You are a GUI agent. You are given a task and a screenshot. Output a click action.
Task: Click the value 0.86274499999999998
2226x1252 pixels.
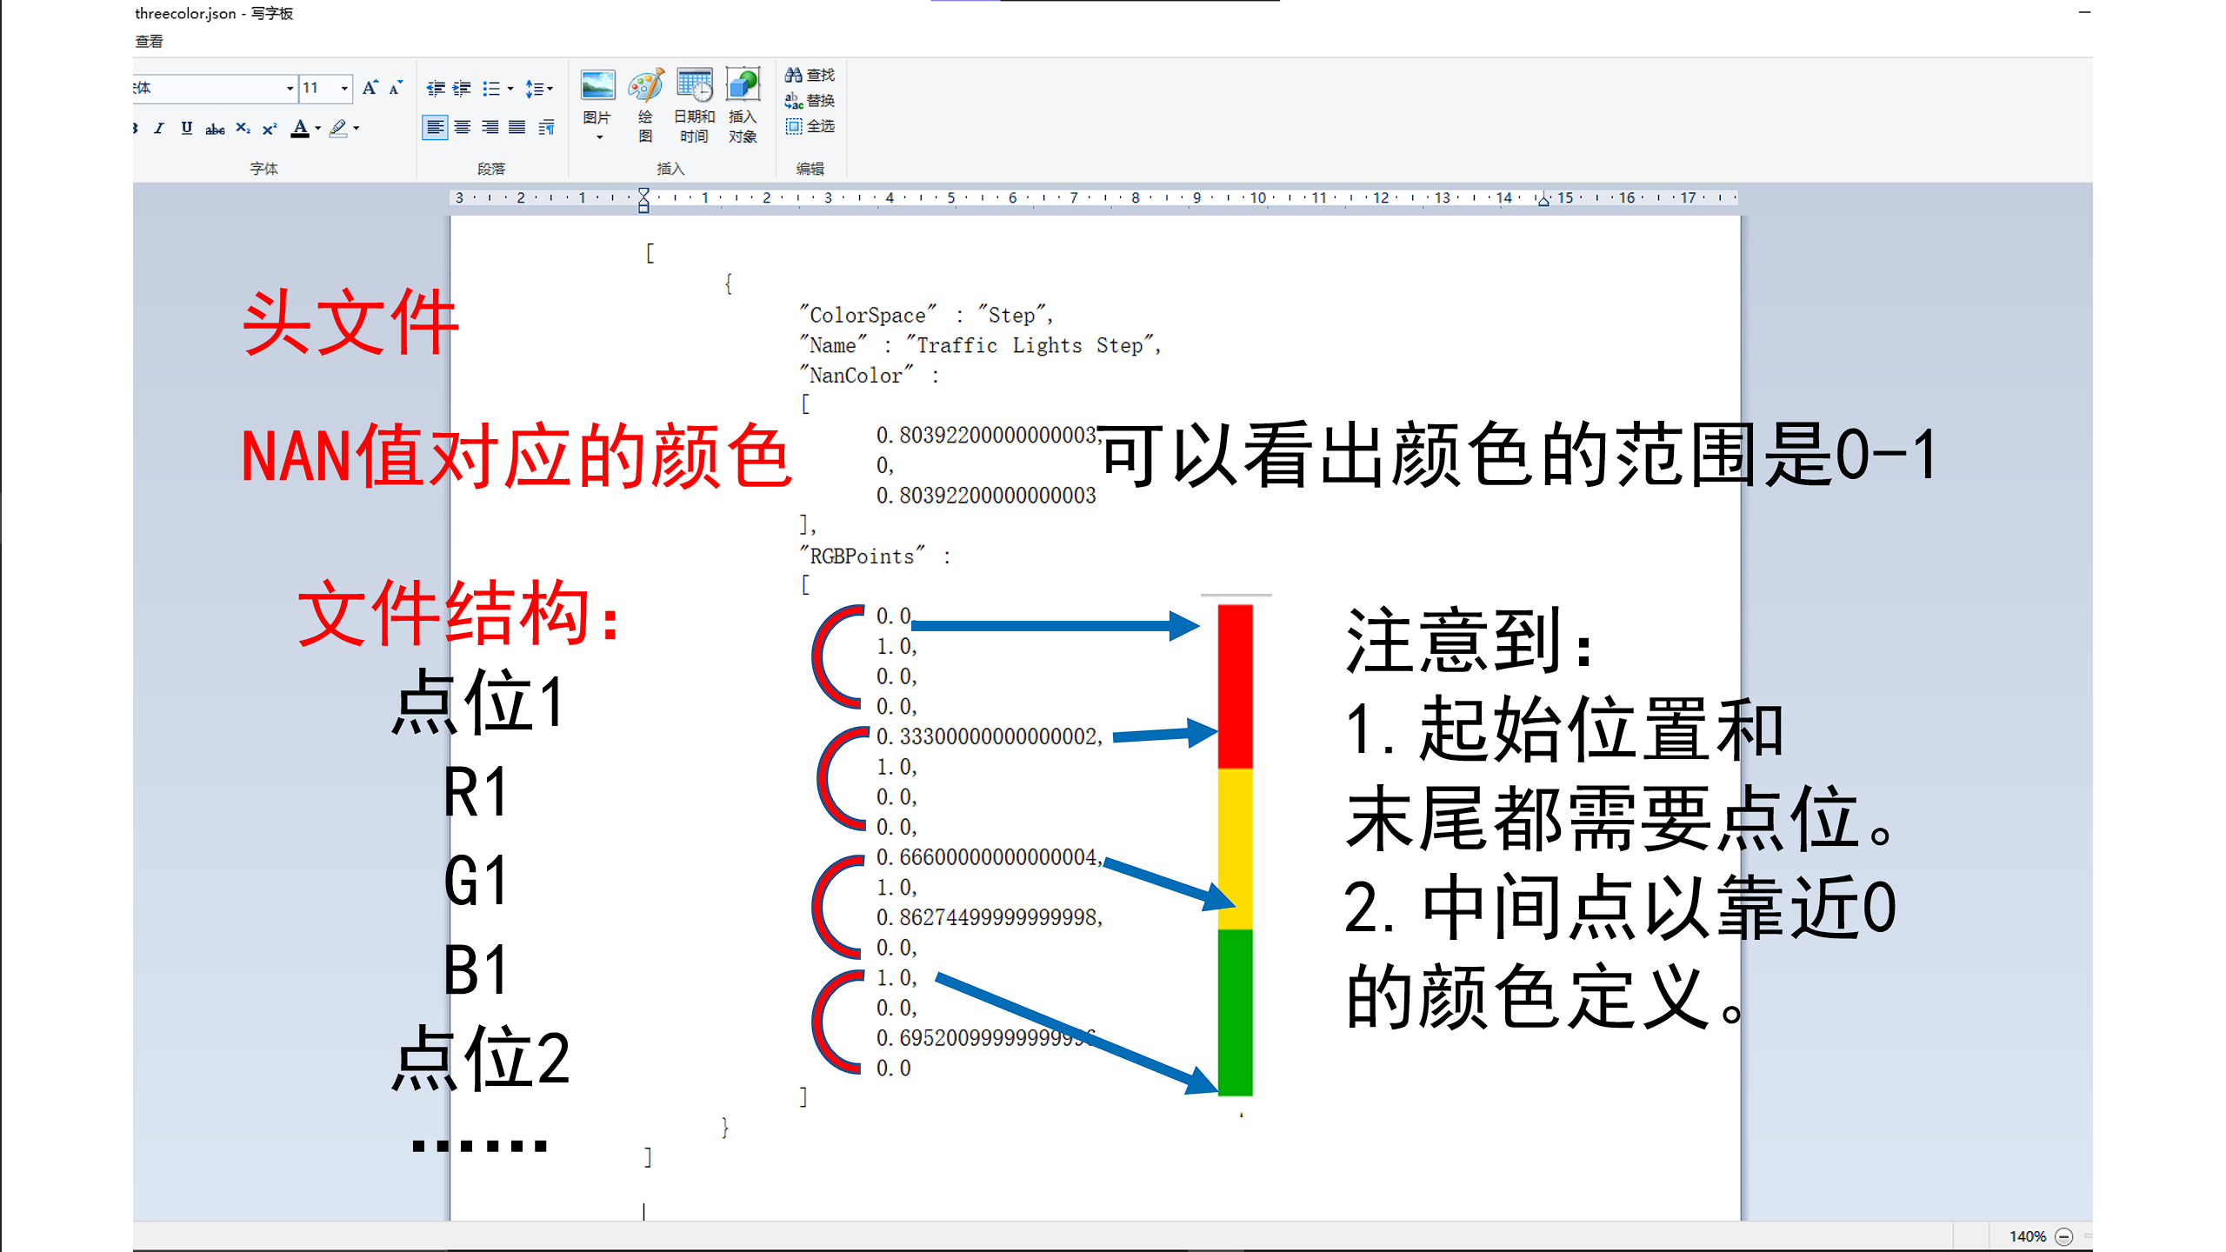tap(990, 917)
